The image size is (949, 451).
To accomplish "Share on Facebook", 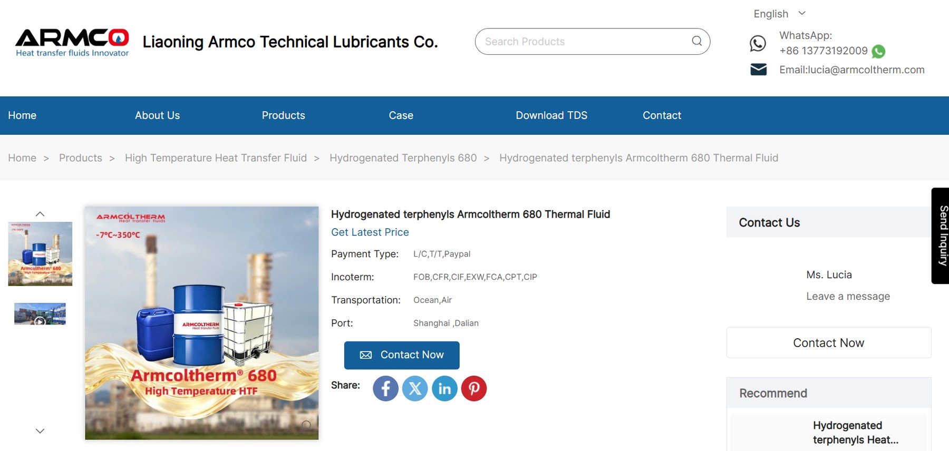I will [x=385, y=388].
